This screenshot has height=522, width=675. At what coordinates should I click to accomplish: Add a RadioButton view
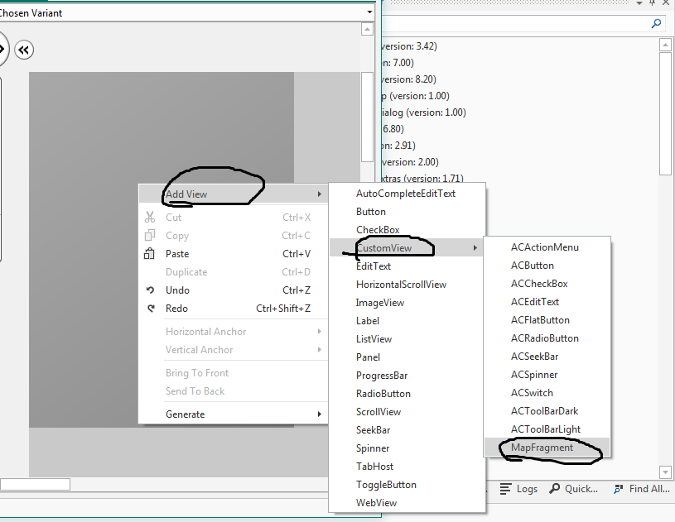(383, 394)
